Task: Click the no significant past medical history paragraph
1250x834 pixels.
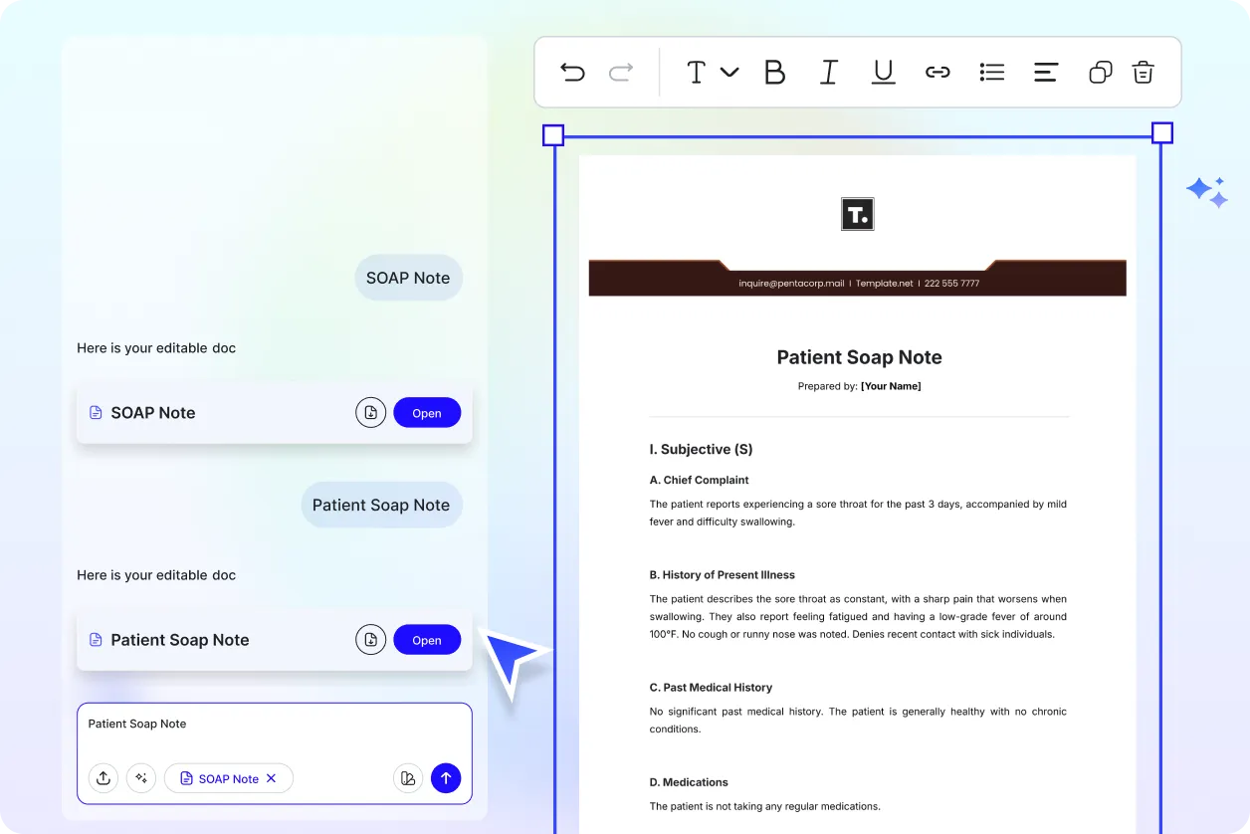Action: [858, 721]
